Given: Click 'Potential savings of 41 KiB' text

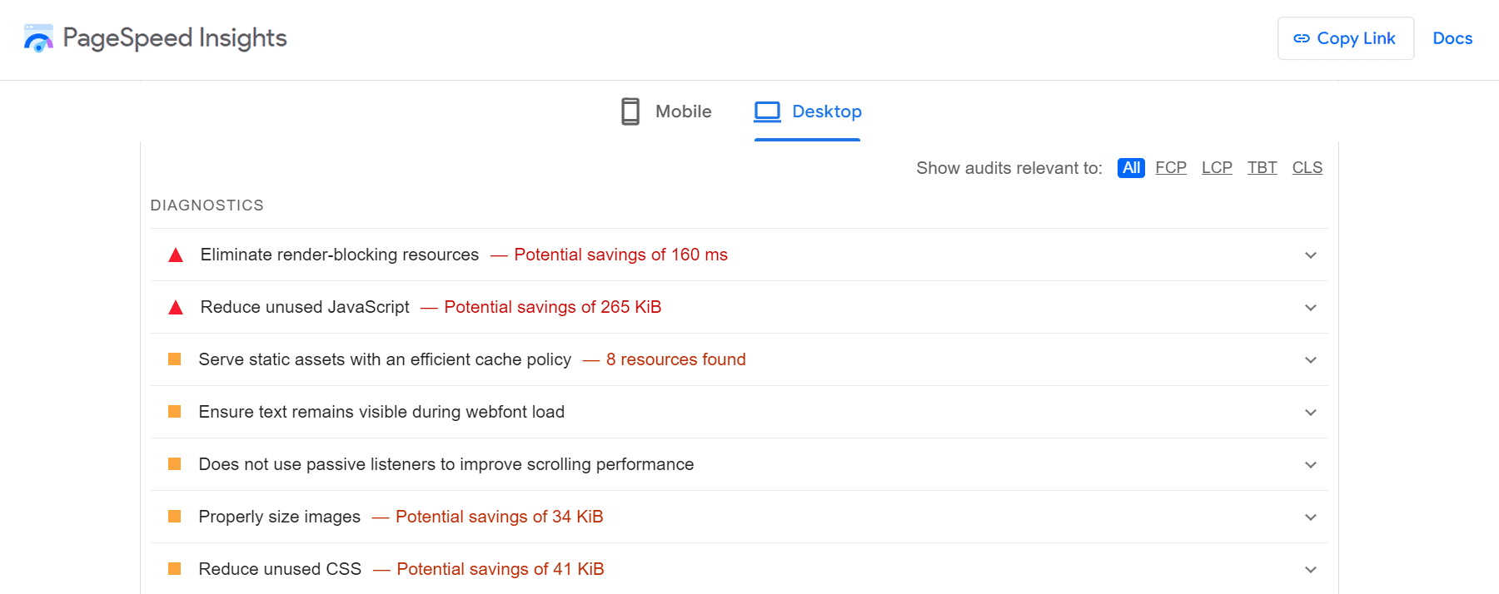Looking at the screenshot, I should (500, 569).
